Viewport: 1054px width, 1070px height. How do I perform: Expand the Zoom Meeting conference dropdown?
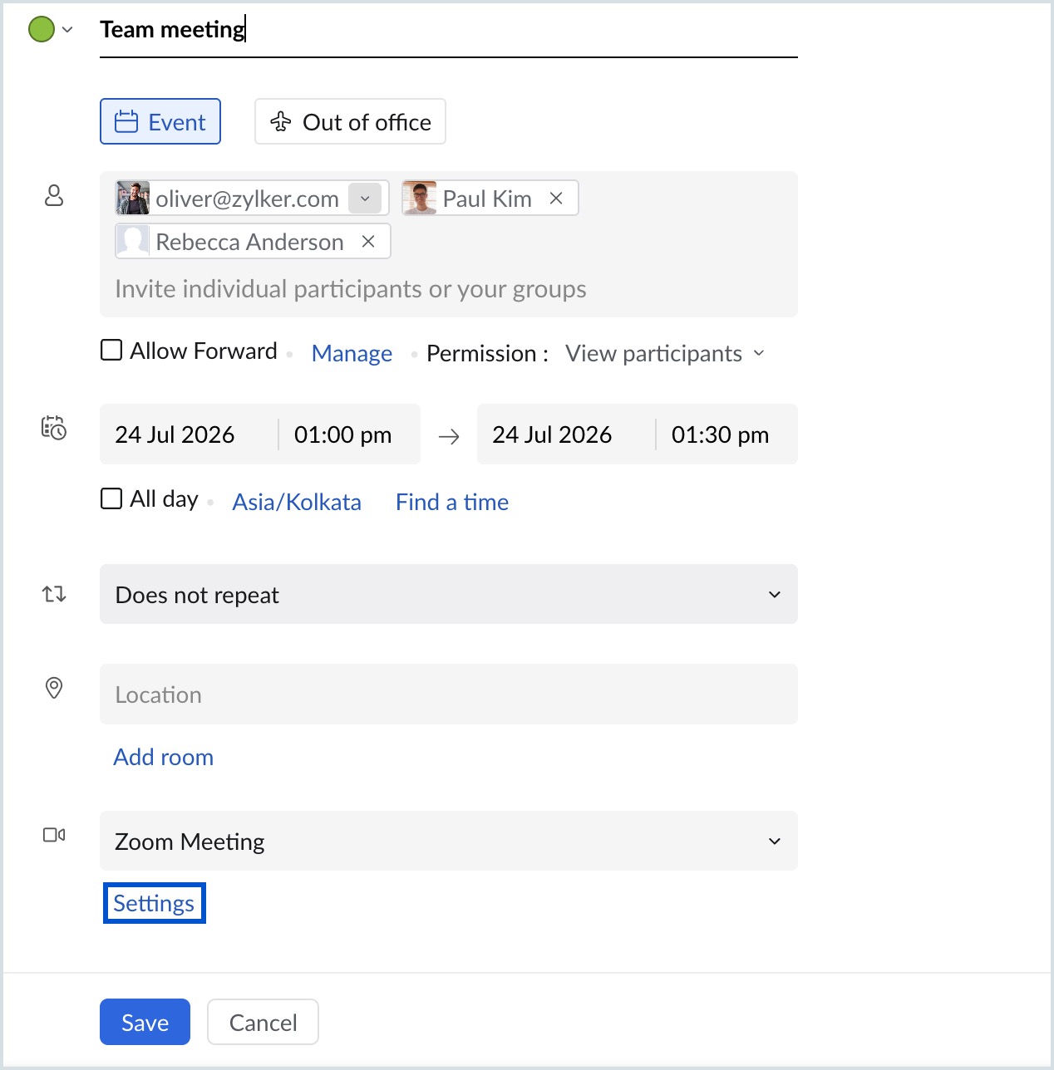449,841
